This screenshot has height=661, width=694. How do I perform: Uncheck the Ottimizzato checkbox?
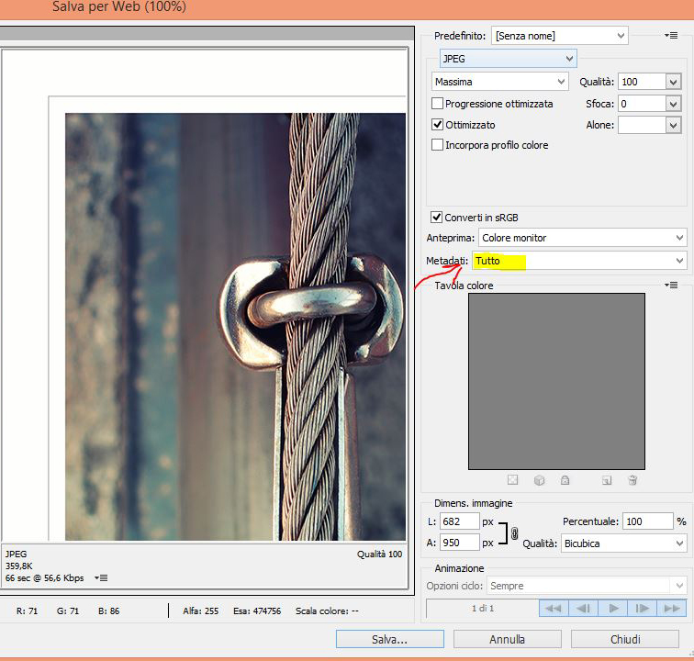(x=438, y=125)
